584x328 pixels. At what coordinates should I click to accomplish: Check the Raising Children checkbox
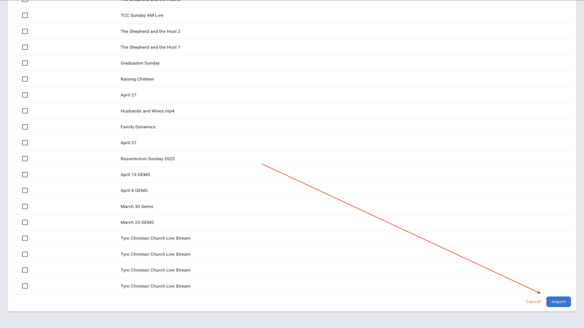point(25,79)
